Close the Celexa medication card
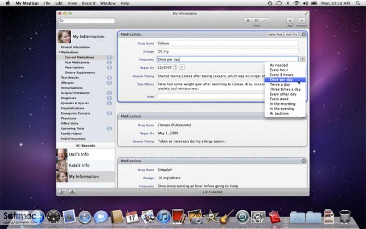 [x=303, y=34]
